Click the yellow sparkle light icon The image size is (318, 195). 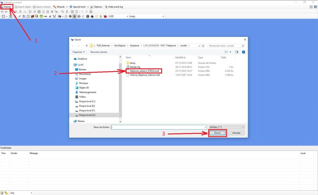[96, 16]
